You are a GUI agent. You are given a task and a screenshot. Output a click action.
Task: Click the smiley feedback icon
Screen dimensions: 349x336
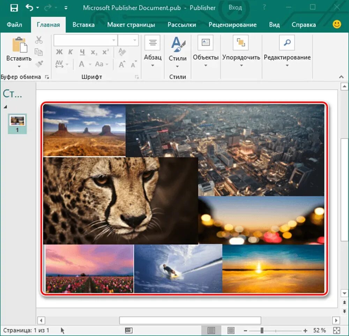point(337,24)
